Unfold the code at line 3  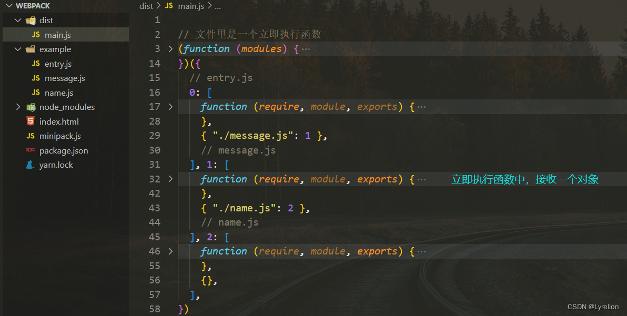coord(171,49)
